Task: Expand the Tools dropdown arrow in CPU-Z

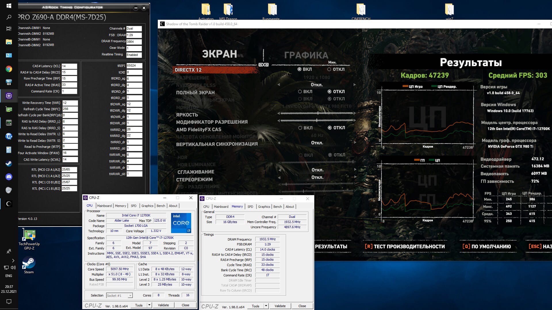Action: (149, 305)
